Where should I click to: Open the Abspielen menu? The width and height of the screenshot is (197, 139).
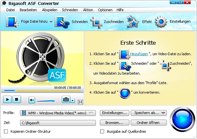pos(50,10)
